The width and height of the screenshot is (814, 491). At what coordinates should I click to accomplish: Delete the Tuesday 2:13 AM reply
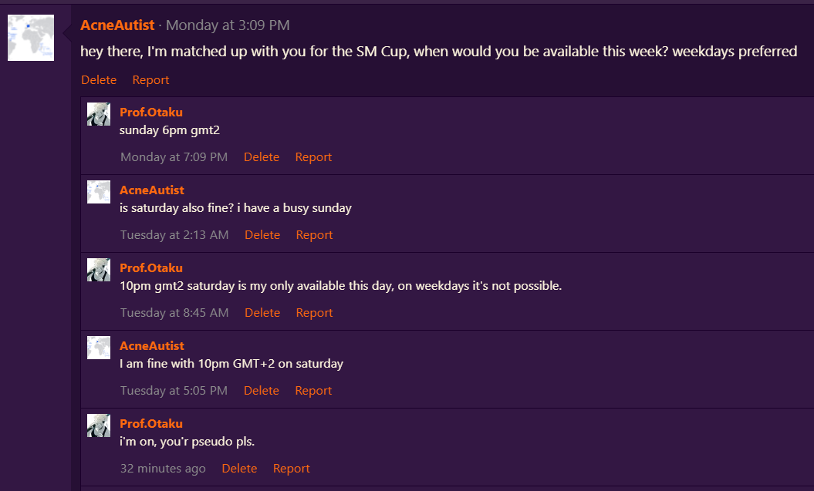pos(262,235)
